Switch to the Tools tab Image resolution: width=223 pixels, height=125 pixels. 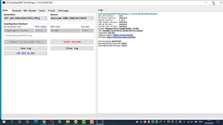(42, 11)
